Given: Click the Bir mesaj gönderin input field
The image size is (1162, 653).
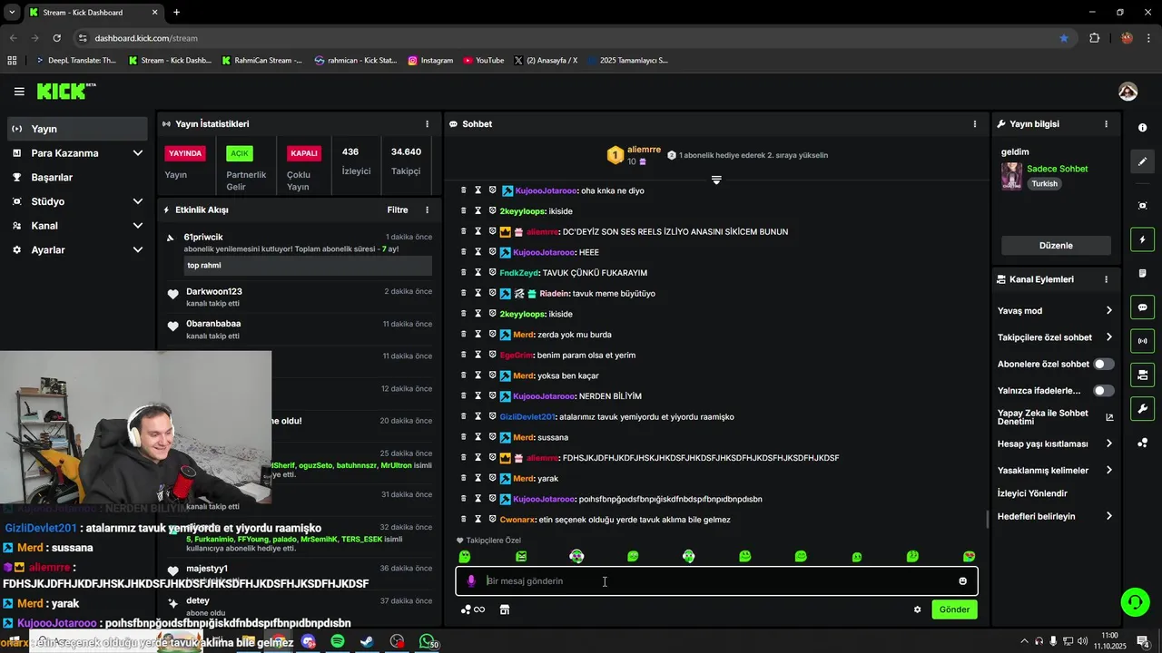Looking at the screenshot, I should [717, 581].
